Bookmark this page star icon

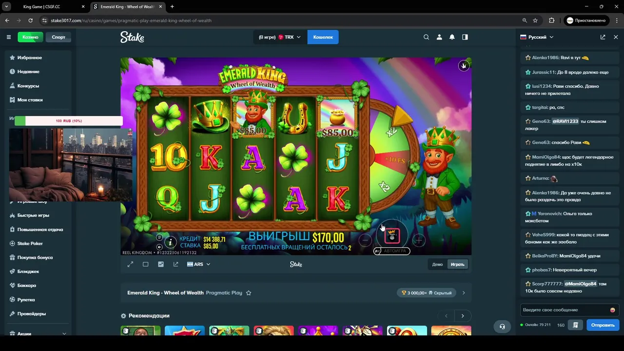535,20
